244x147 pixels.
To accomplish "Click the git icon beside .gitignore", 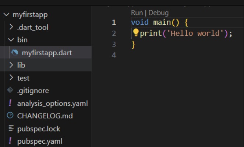I will (10, 90).
